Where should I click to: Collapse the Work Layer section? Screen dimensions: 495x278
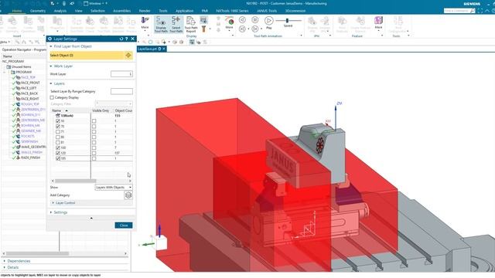(51, 66)
